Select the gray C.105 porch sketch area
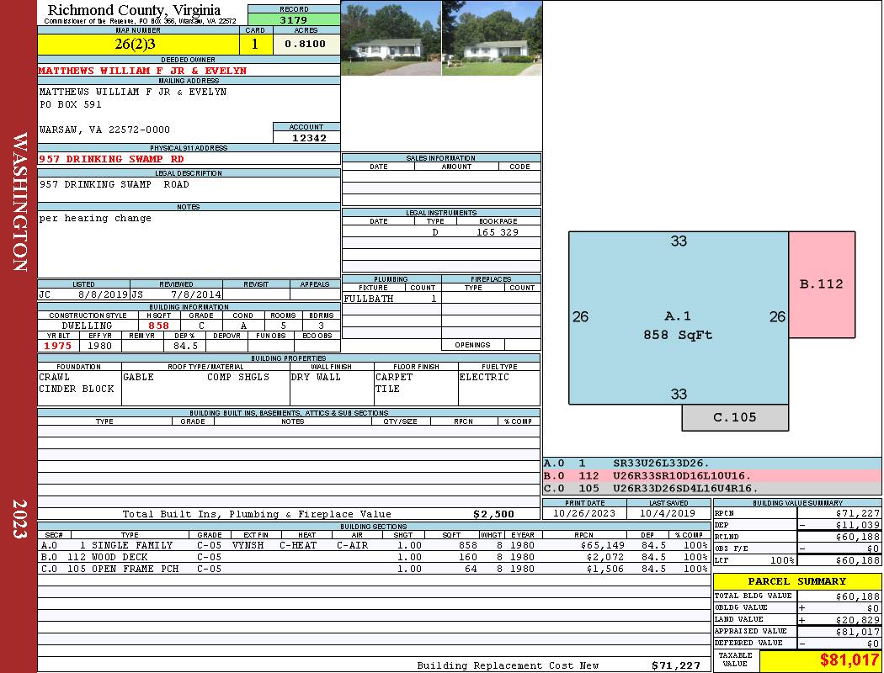Viewport: 884px width, 673px height. click(x=734, y=417)
